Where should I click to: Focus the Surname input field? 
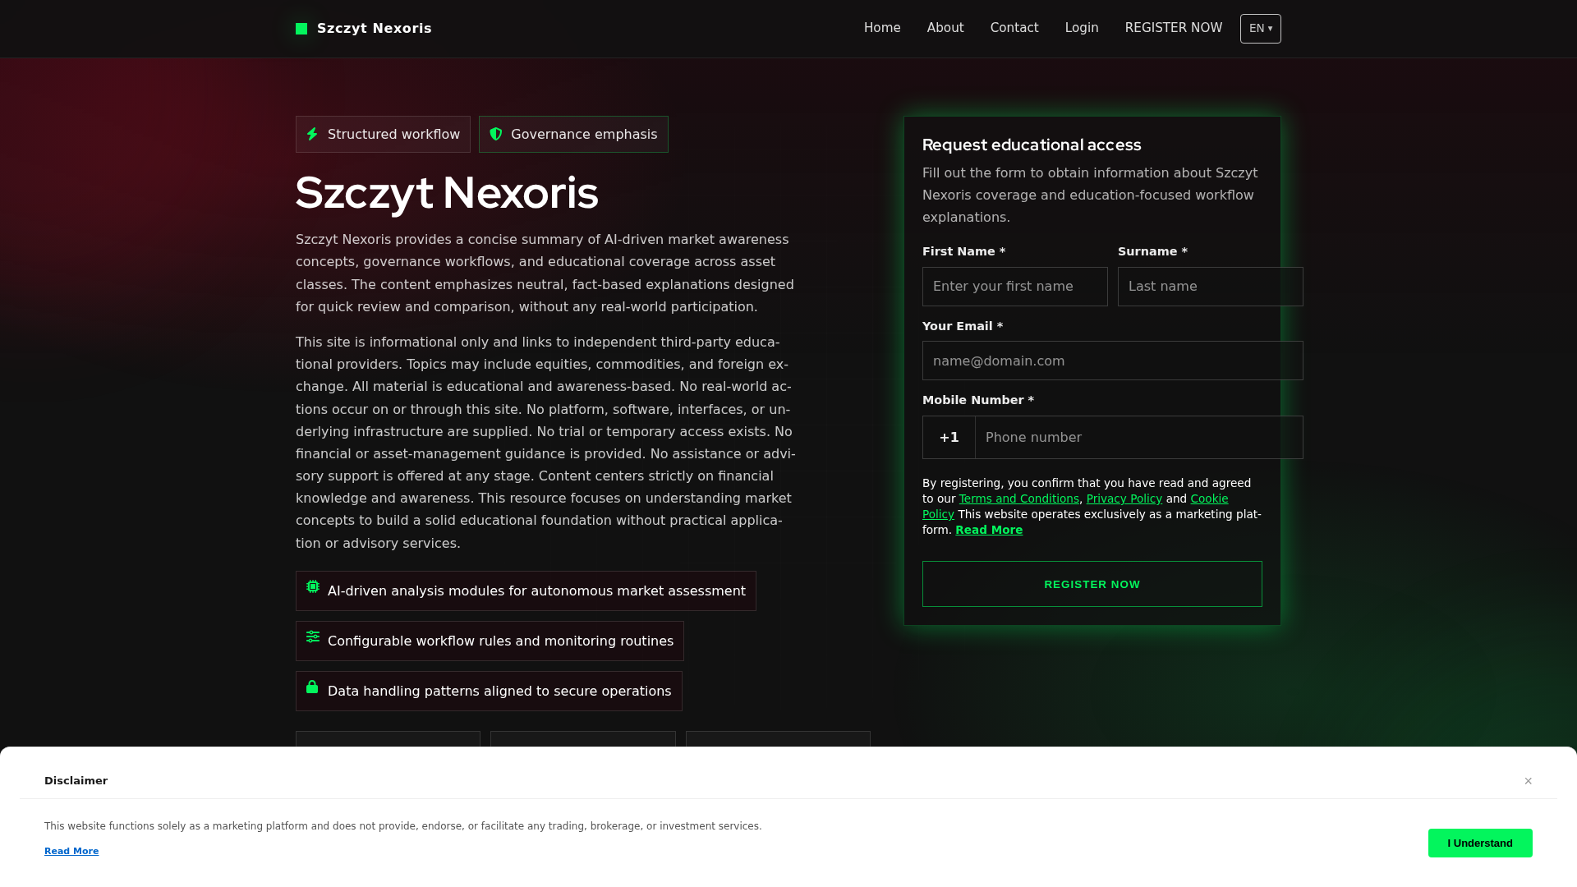[x=1210, y=287]
